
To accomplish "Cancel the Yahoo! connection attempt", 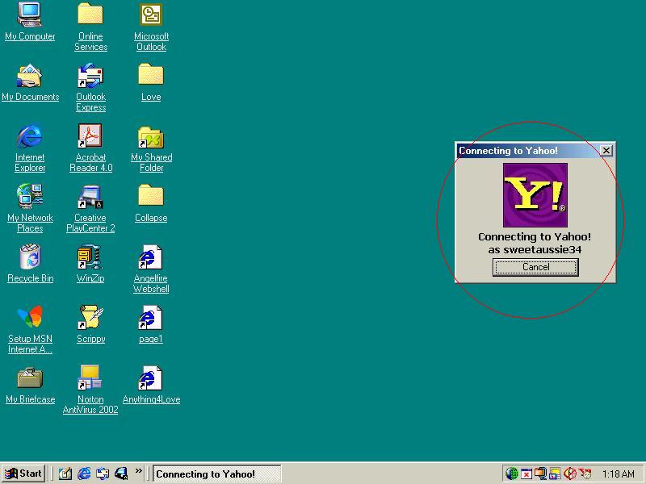I will point(535,267).
